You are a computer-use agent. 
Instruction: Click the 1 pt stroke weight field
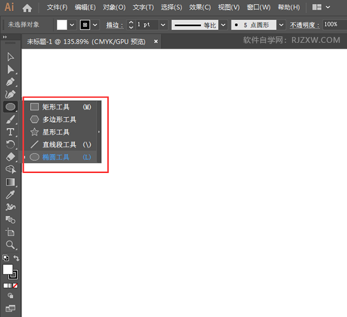(146, 25)
